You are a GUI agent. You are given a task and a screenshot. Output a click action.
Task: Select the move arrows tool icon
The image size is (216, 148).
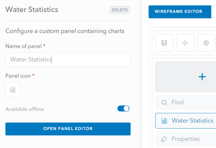click(185, 43)
